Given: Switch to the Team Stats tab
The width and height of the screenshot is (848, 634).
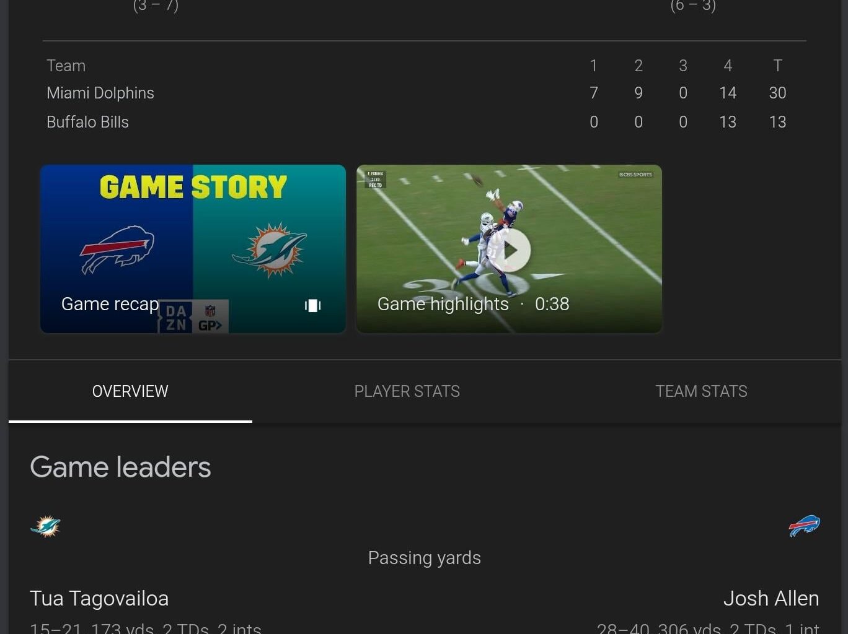Looking at the screenshot, I should tap(701, 391).
